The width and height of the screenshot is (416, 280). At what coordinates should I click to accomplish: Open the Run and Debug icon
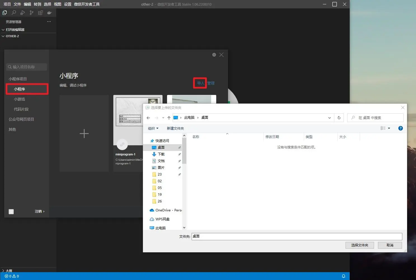[23, 13]
